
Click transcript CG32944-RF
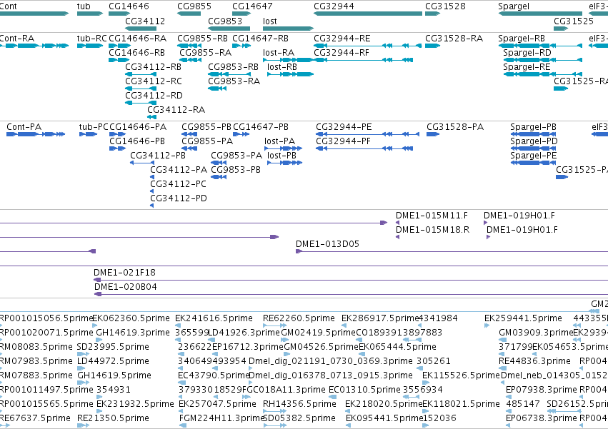pos(364,60)
